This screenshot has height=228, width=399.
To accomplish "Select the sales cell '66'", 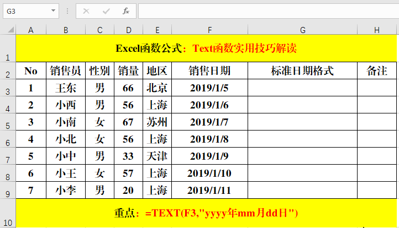I will click(x=129, y=88).
